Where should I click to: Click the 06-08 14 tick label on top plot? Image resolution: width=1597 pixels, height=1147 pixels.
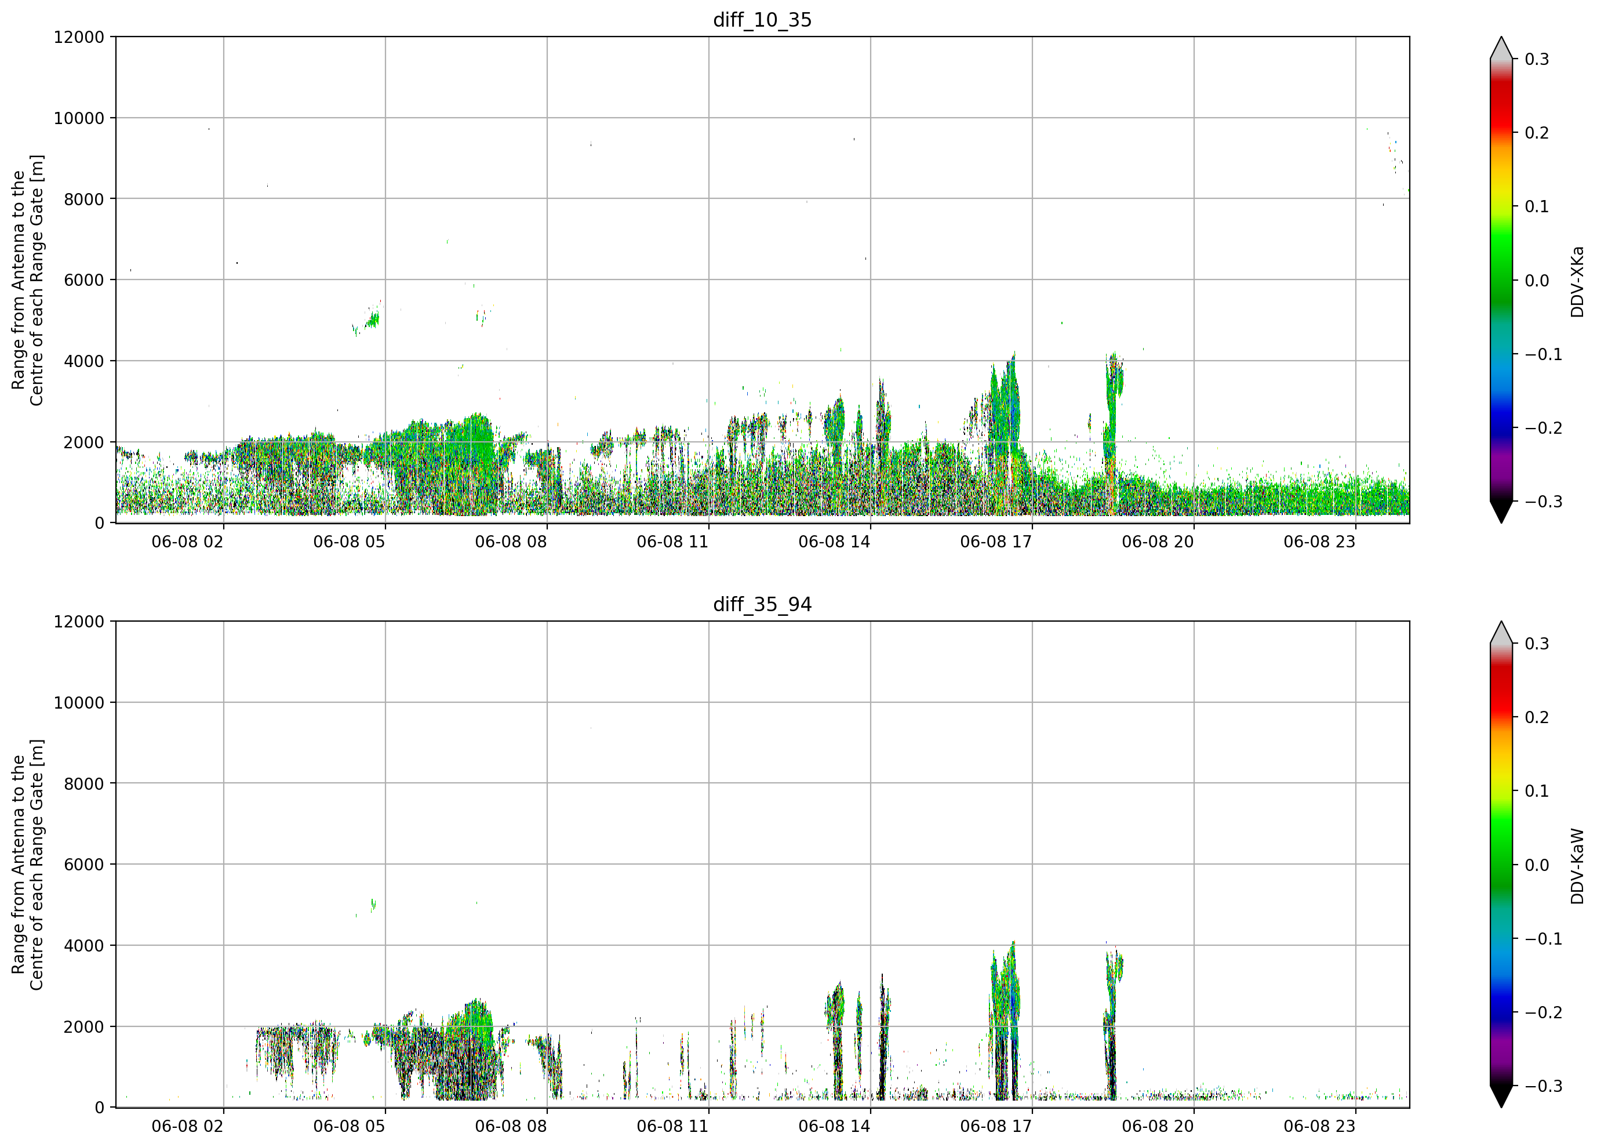[x=834, y=542]
